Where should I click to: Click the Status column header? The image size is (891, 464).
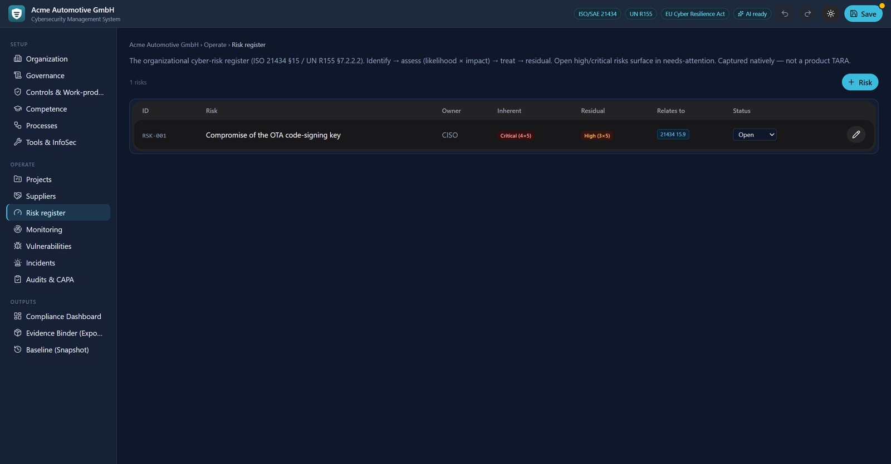pos(742,111)
